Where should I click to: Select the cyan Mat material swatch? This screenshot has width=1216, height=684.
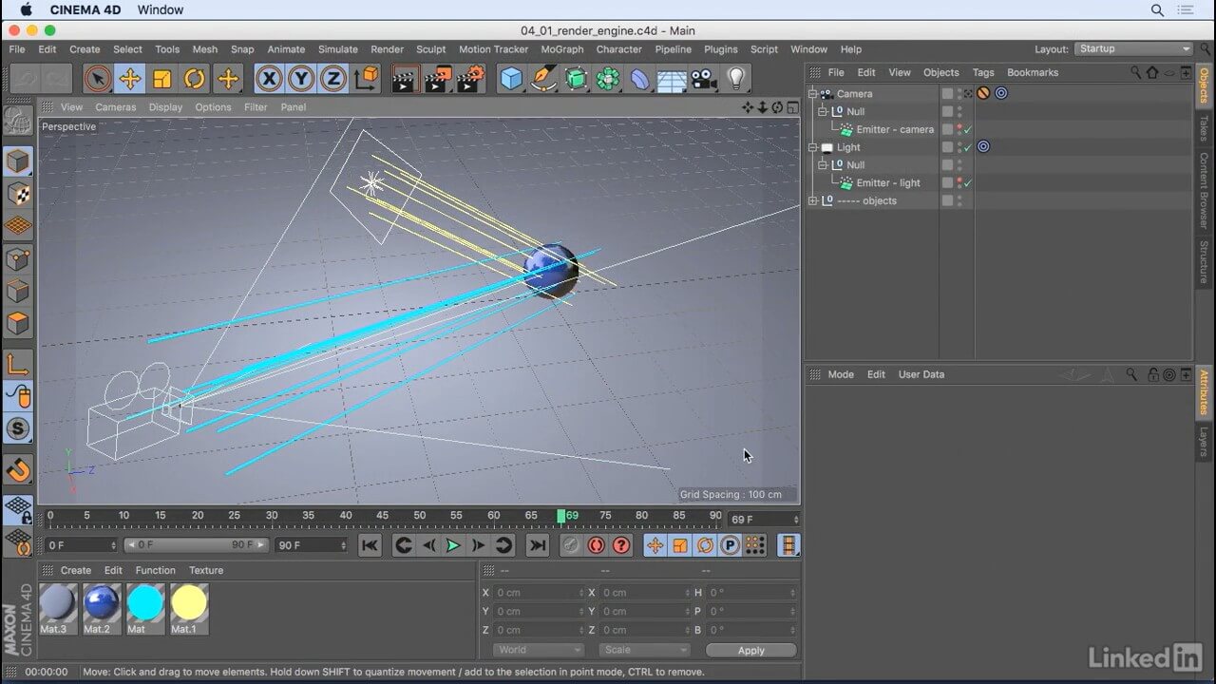(145, 604)
